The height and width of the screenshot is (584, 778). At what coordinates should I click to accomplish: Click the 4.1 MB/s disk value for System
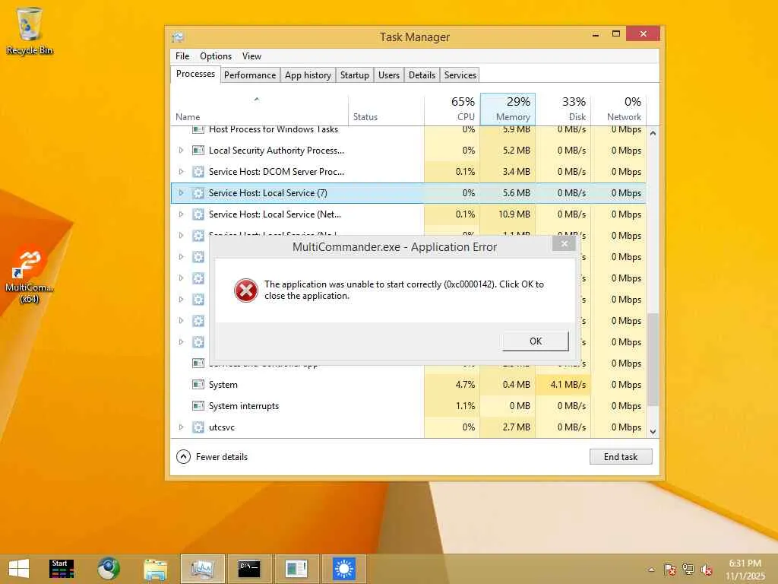(568, 384)
